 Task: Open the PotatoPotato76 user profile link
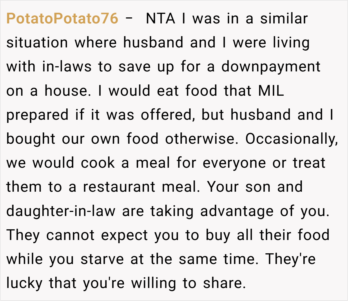[62, 19]
